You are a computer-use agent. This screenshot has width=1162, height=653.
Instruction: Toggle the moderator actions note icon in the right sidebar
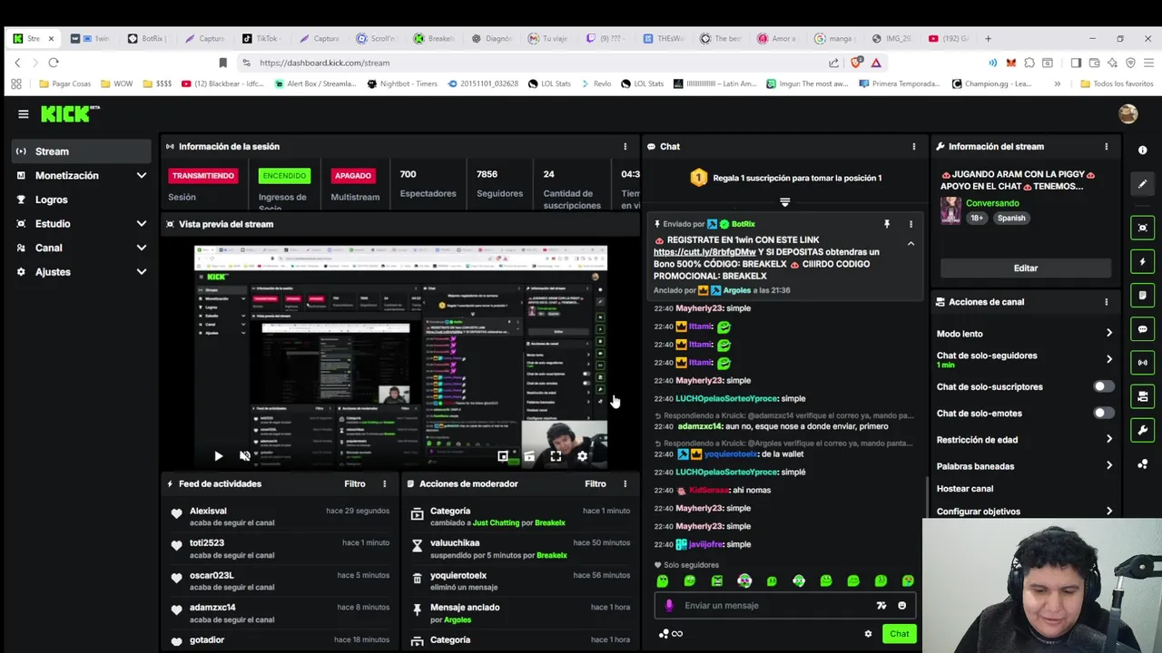pos(1143,296)
